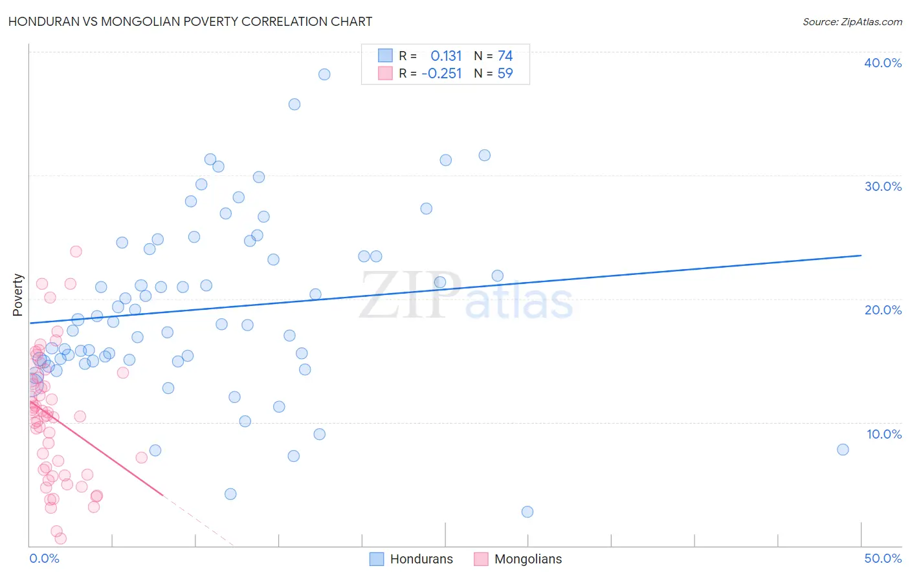Click the 0.0% x-axis label

point(44,558)
